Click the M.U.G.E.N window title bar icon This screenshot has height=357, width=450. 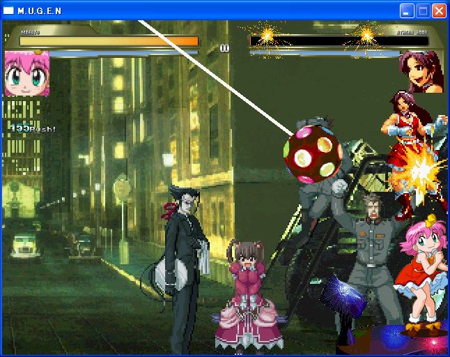point(8,10)
